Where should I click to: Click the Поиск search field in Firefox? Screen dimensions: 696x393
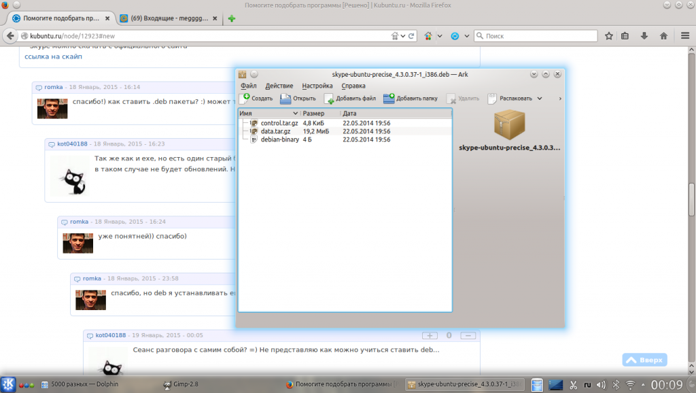[536, 36]
